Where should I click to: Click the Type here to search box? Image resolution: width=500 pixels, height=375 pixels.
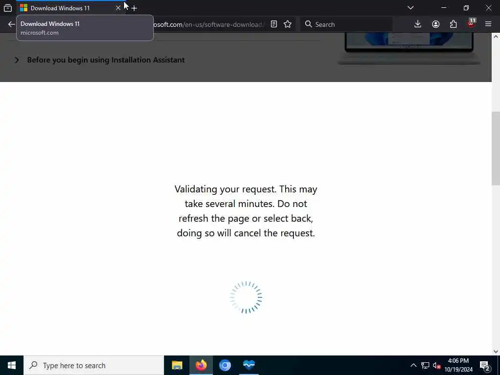coord(94,365)
